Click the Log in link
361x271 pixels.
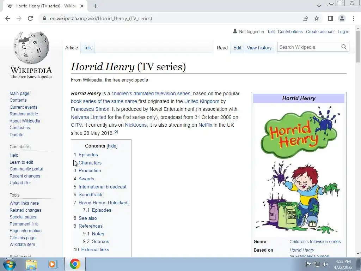click(343, 31)
